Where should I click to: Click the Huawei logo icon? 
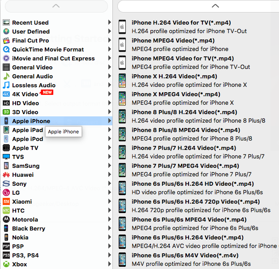point(6,175)
